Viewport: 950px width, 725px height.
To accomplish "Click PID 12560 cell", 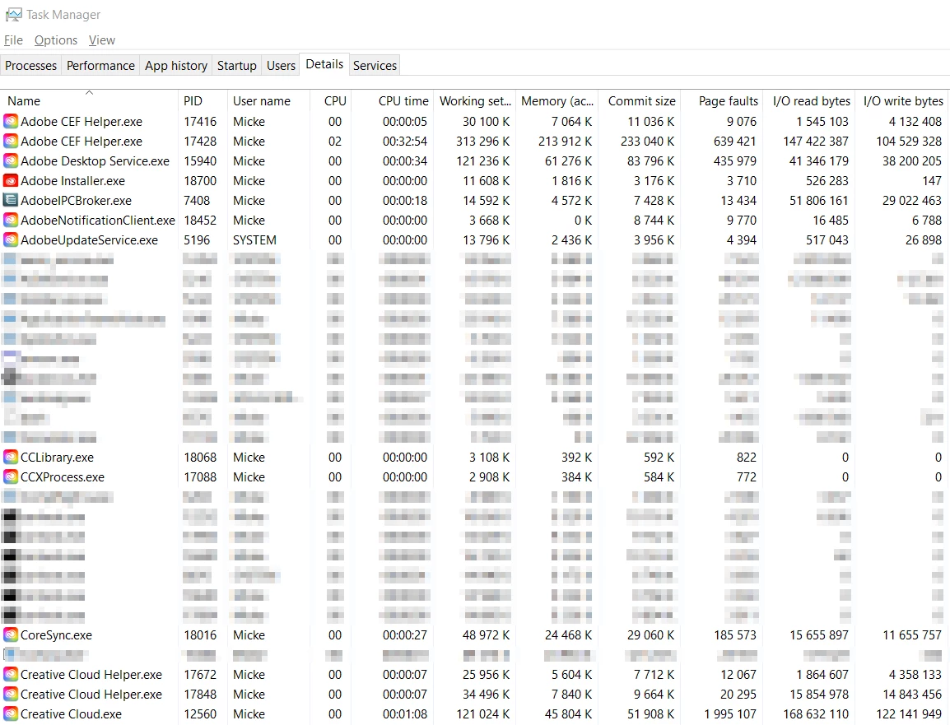I will coord(200,714).
